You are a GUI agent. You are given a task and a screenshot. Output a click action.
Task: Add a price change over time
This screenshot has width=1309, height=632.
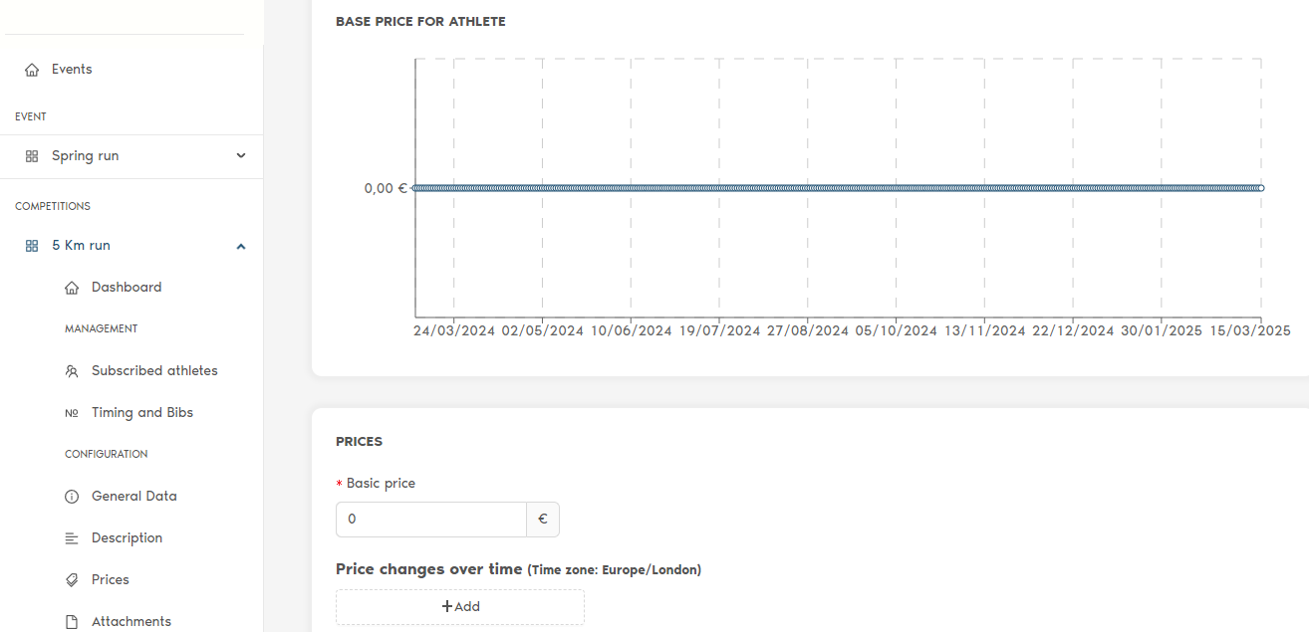click(460, 606)
